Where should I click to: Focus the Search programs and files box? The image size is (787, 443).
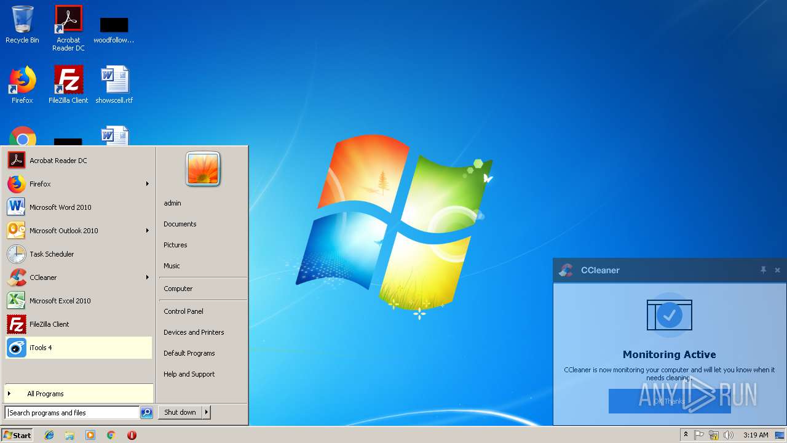(x=72, y=413)
